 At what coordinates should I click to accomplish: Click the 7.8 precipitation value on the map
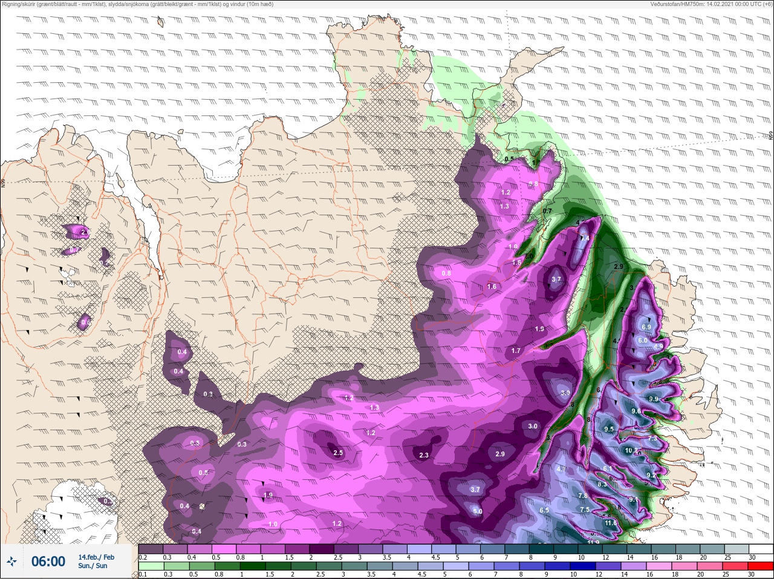pyautogui.click(x=583, y=496)
